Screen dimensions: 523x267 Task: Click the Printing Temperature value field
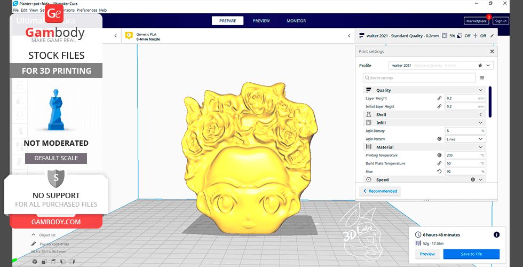(x=465, y=155)
